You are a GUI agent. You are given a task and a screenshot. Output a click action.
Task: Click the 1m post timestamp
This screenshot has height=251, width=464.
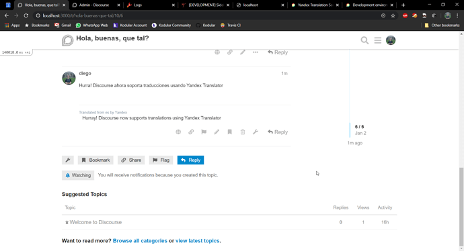coord(284,73)
